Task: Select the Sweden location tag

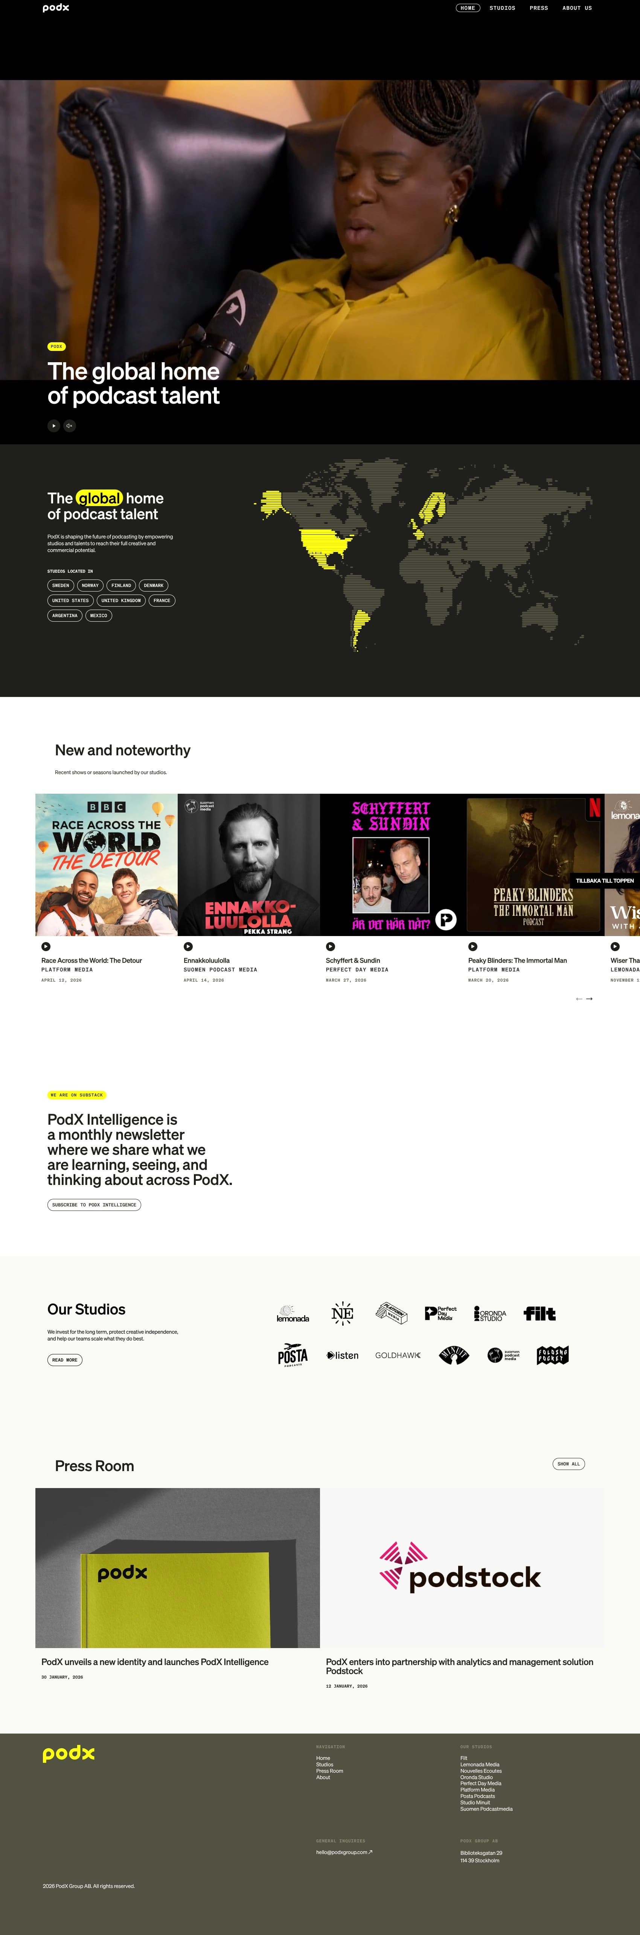Action: click(61, 585)
